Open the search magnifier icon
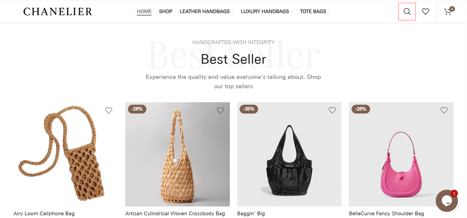Screen dimensions: 467x218 coord(407,12)
